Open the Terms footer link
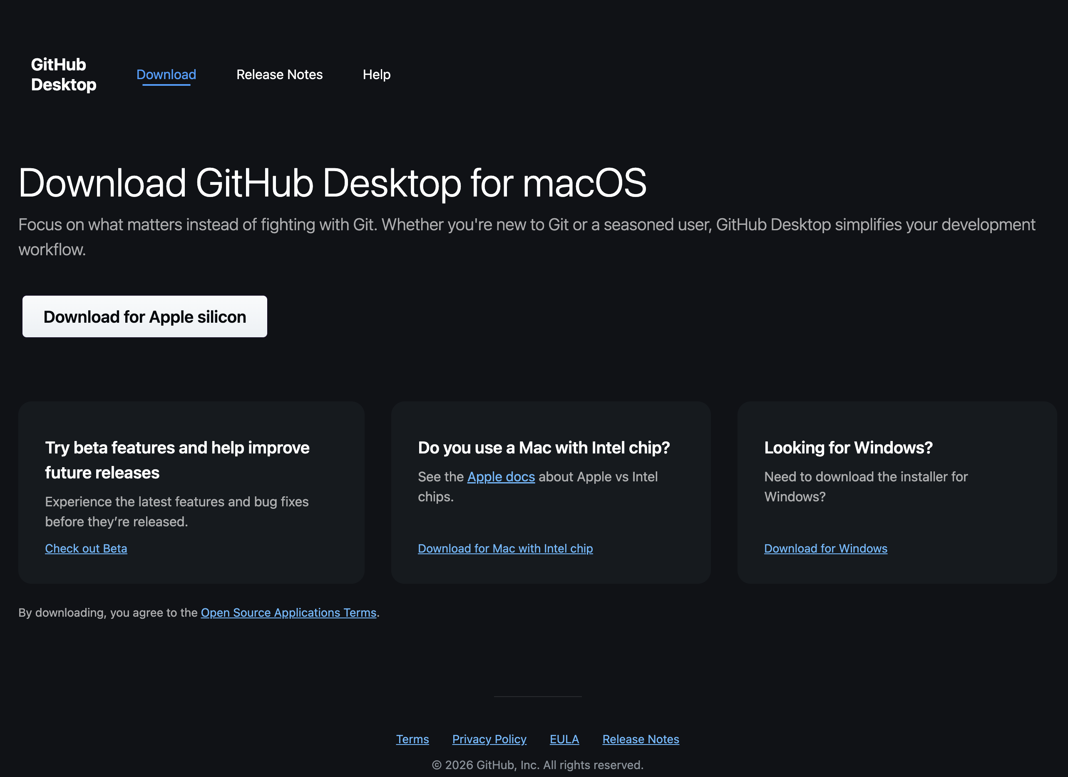 (412, 739)
